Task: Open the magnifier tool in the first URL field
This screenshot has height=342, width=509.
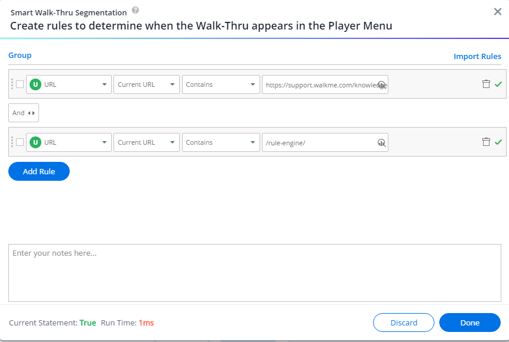Action: pyautogui.click(x=382, y=84)
